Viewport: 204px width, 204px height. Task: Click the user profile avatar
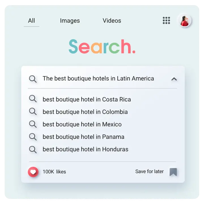click(184, 20)
